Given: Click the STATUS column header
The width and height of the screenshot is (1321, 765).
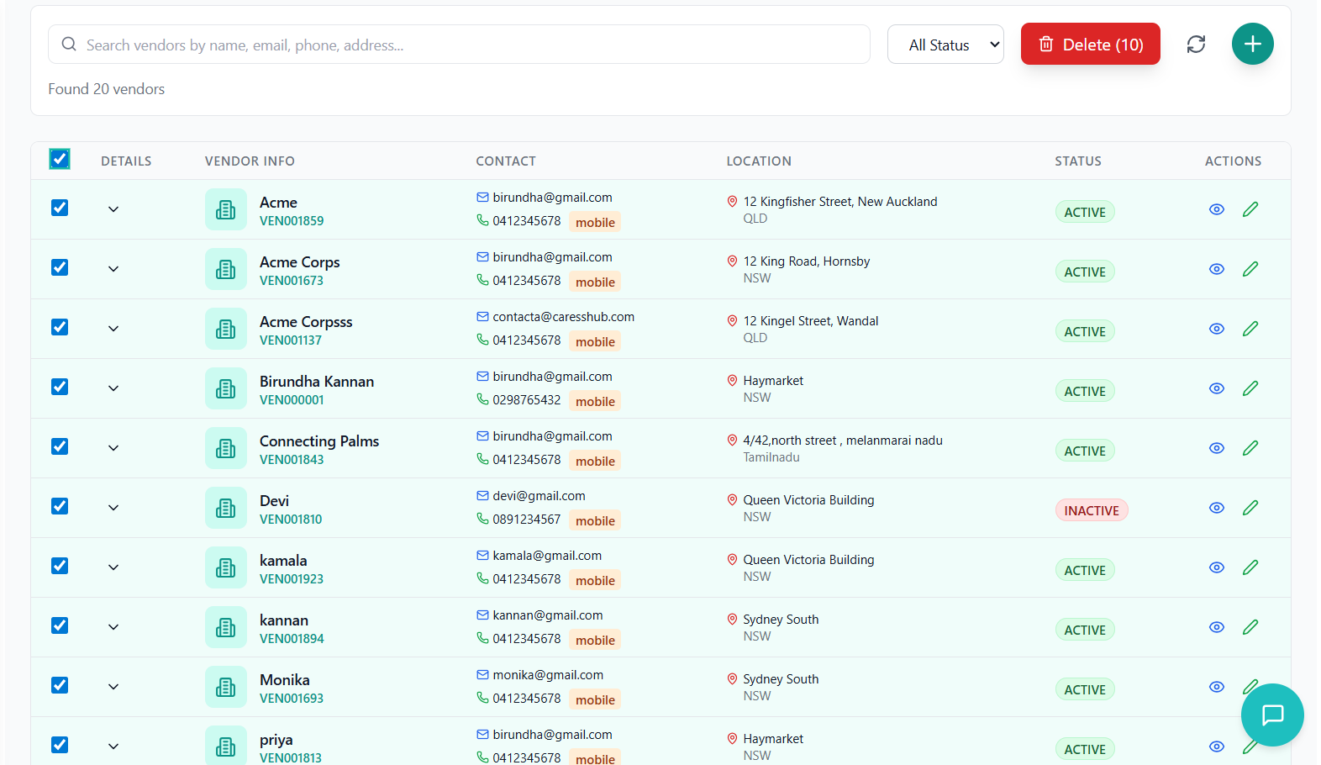Looking at the screenshot, I should coord(1078,161).
